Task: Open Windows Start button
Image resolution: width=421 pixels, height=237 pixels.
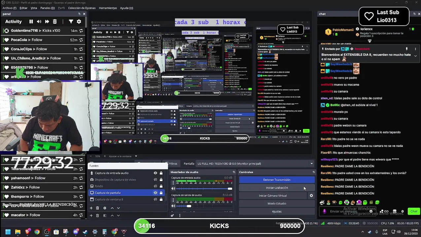Action: [x=8, y=232]
